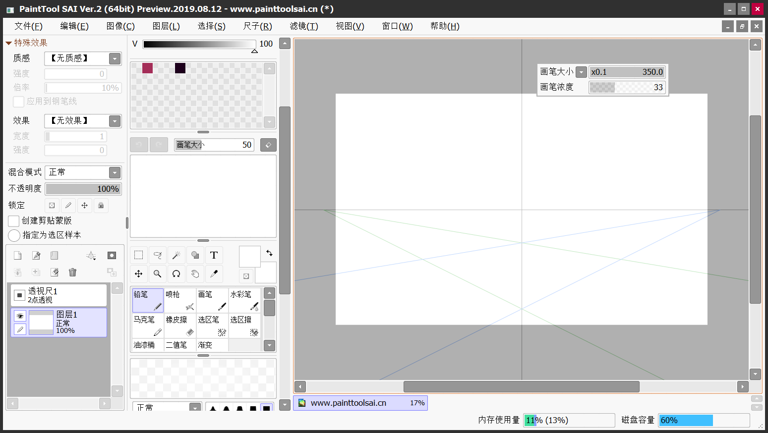This screenshot has height=433, width=768.
Task: Create a new linework pen layer
Action: click(36, 255)
